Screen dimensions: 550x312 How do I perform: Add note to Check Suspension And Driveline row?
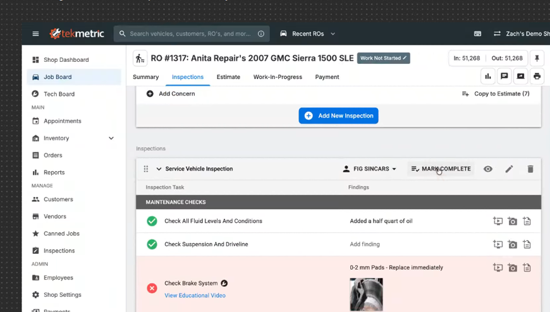(x=527, y=244)
